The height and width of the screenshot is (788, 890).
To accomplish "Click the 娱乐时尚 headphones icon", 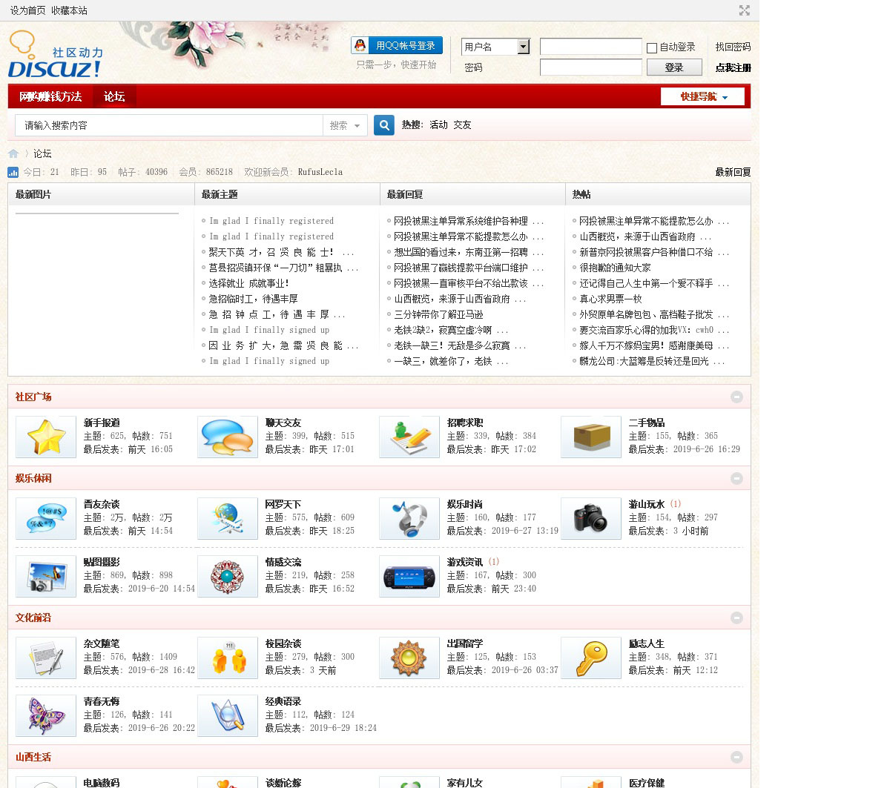I will click(x=409, y=518).
